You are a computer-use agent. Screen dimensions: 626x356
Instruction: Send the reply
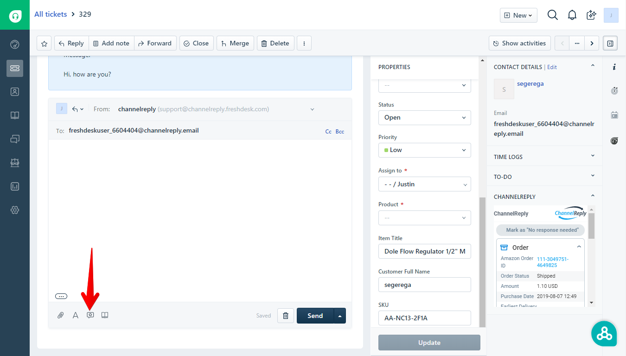315,316
